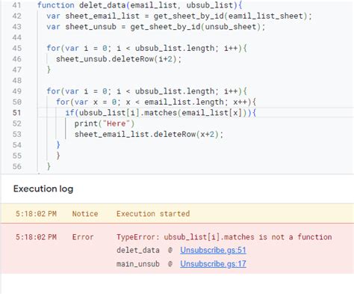Viewport: 354px width, 294px height.
Task: Click the TypeError message text
Action: click(224, 237)
